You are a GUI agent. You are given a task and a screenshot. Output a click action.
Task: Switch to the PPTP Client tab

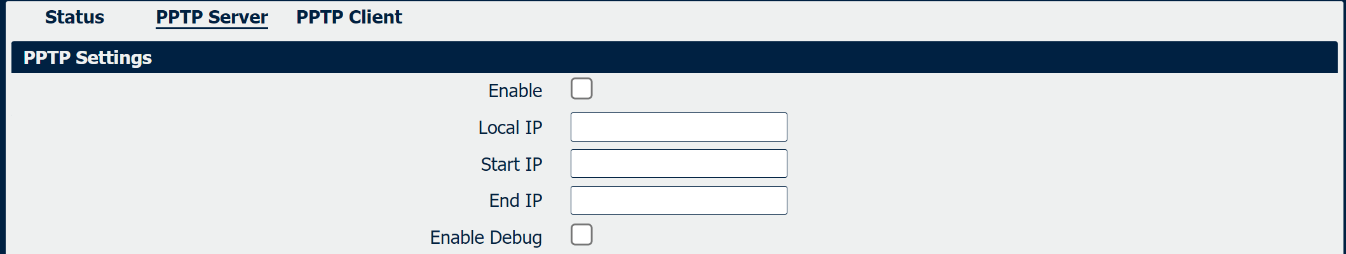click(x=349, y=17)
